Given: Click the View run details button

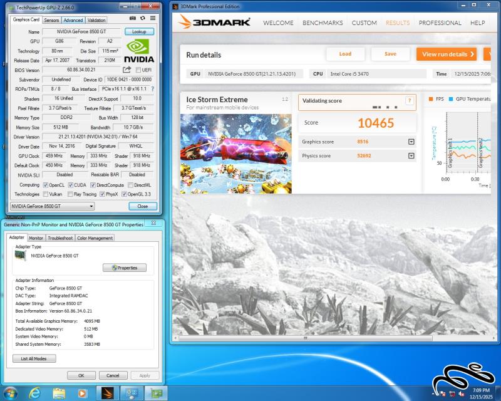Looking at the screenshot, I should pos(446,54).
